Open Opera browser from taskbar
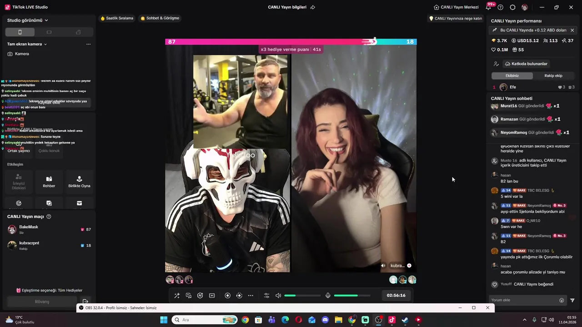This screenshot has width=582, height=327. click(298, 320)
